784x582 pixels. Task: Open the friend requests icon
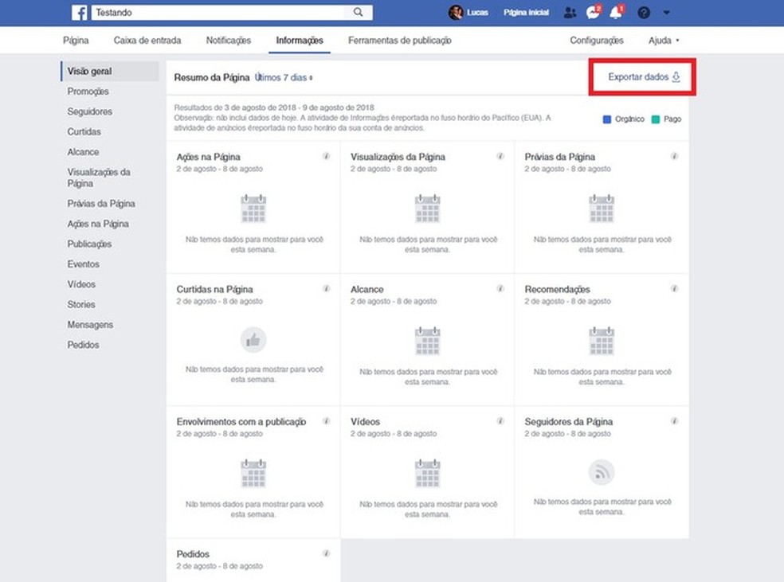click(x=570, y=13)
